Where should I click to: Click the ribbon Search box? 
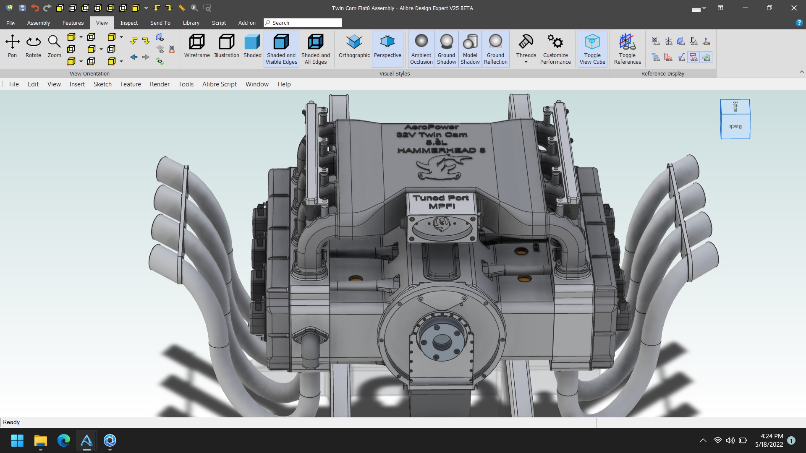coord(303,23)
